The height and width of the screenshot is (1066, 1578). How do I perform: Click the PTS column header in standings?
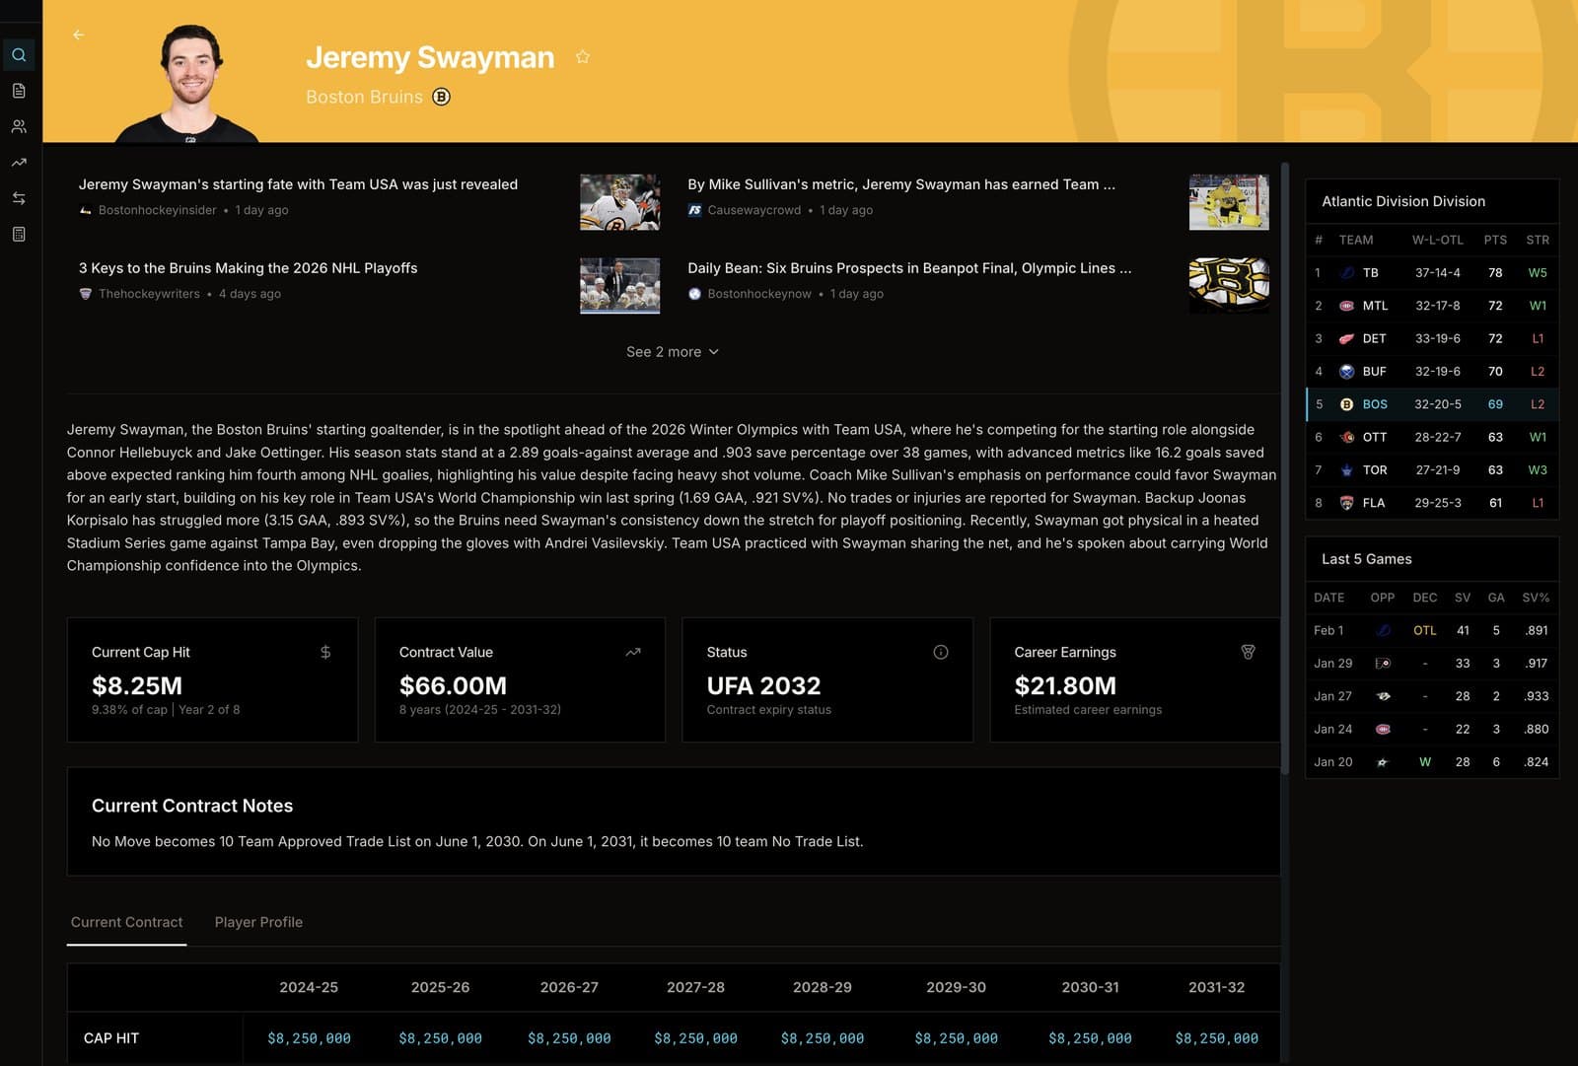1495,240
